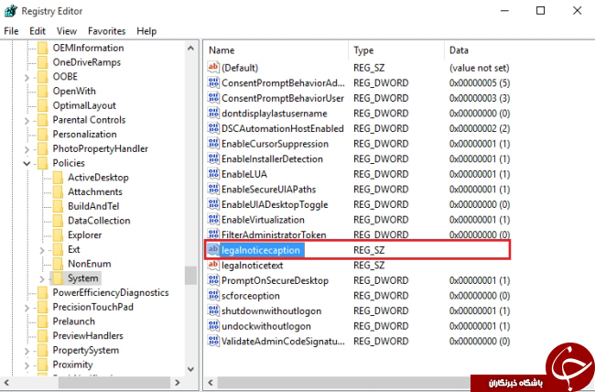595x392 pixels.
Task: Open the View menu
Action: pos(67,31)
